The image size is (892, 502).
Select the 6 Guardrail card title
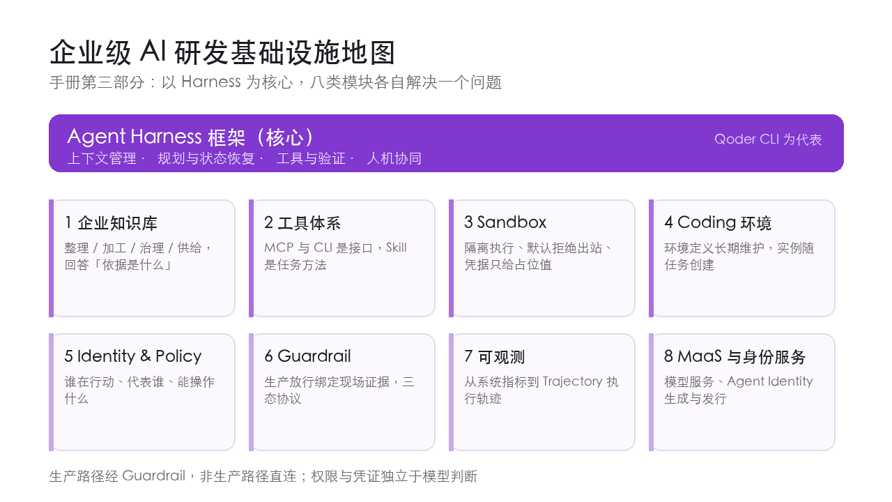coord(307,356)
